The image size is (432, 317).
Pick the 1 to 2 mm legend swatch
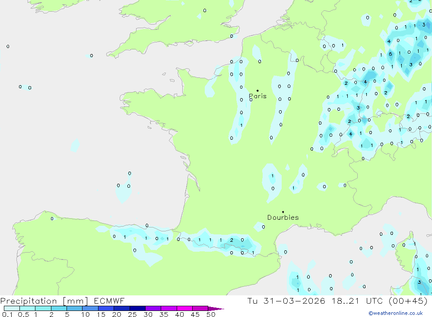[43, 308]
